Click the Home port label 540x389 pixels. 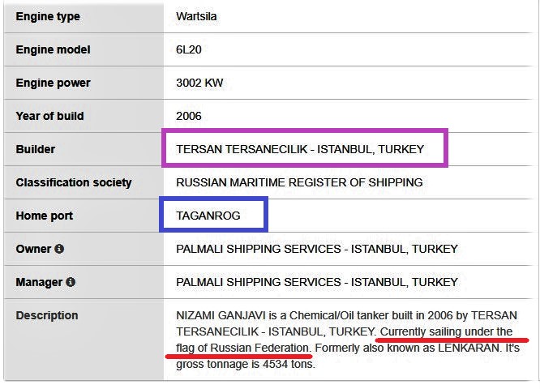pos(45,216)
